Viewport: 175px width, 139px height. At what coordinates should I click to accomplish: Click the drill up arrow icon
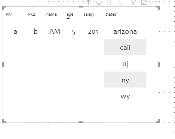click(x=88, y=2)
